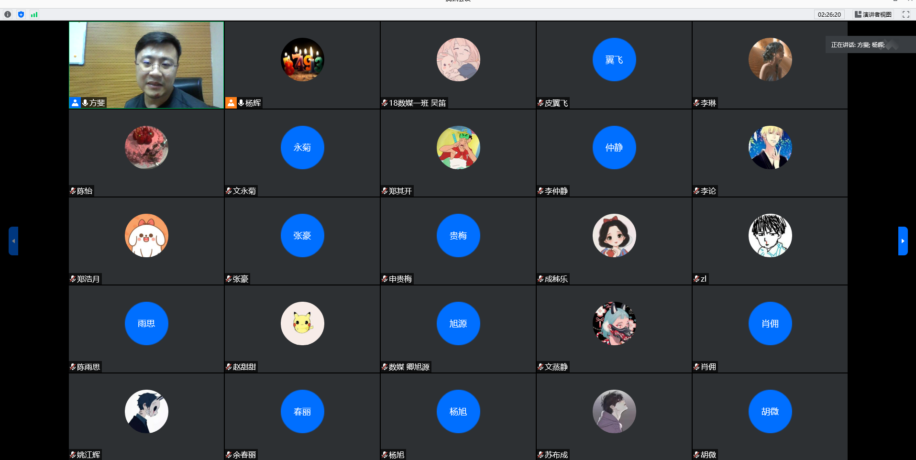
Task: Click the orange co-host icon beside 杨辉
Action: [x=231, y=103]
